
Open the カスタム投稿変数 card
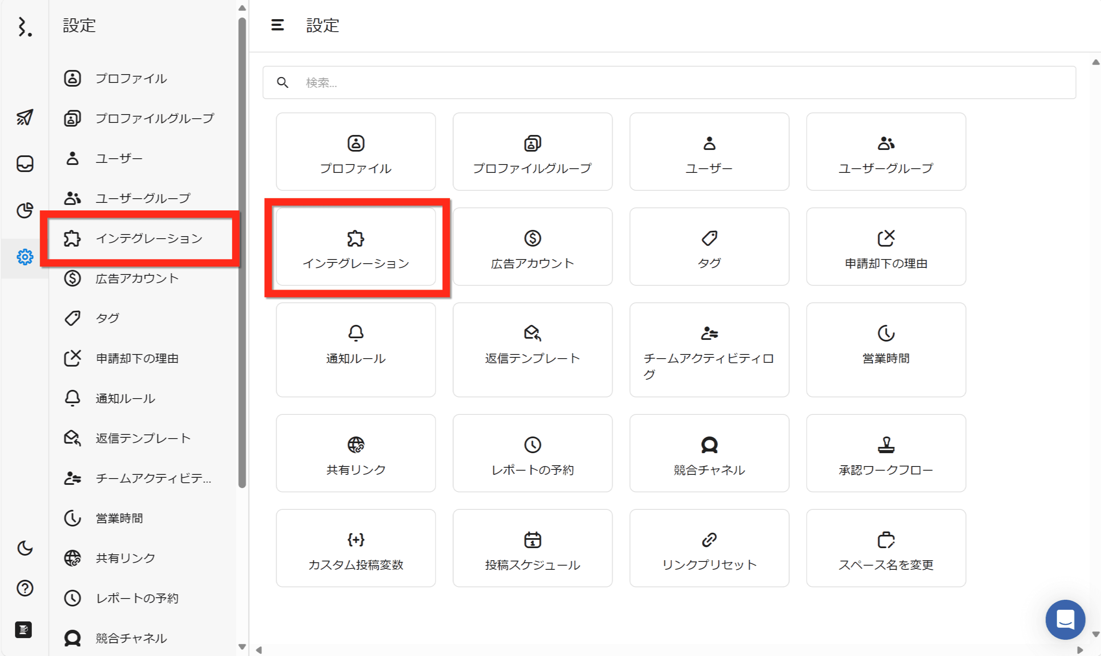point(356,548)
